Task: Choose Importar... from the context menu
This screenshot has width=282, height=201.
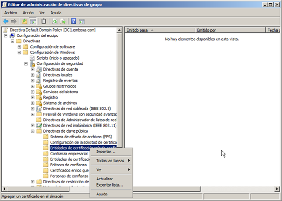Action: 105,152
